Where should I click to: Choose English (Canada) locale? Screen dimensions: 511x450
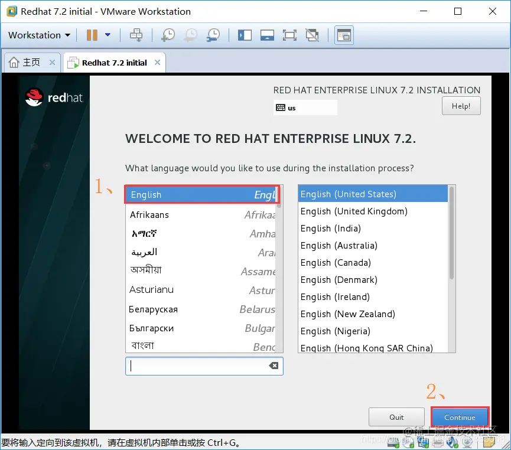pyautogui.click(x=373, y=263)
